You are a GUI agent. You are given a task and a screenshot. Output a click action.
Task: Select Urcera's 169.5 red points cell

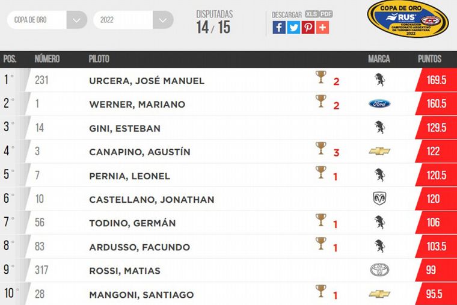coord(436,81)
